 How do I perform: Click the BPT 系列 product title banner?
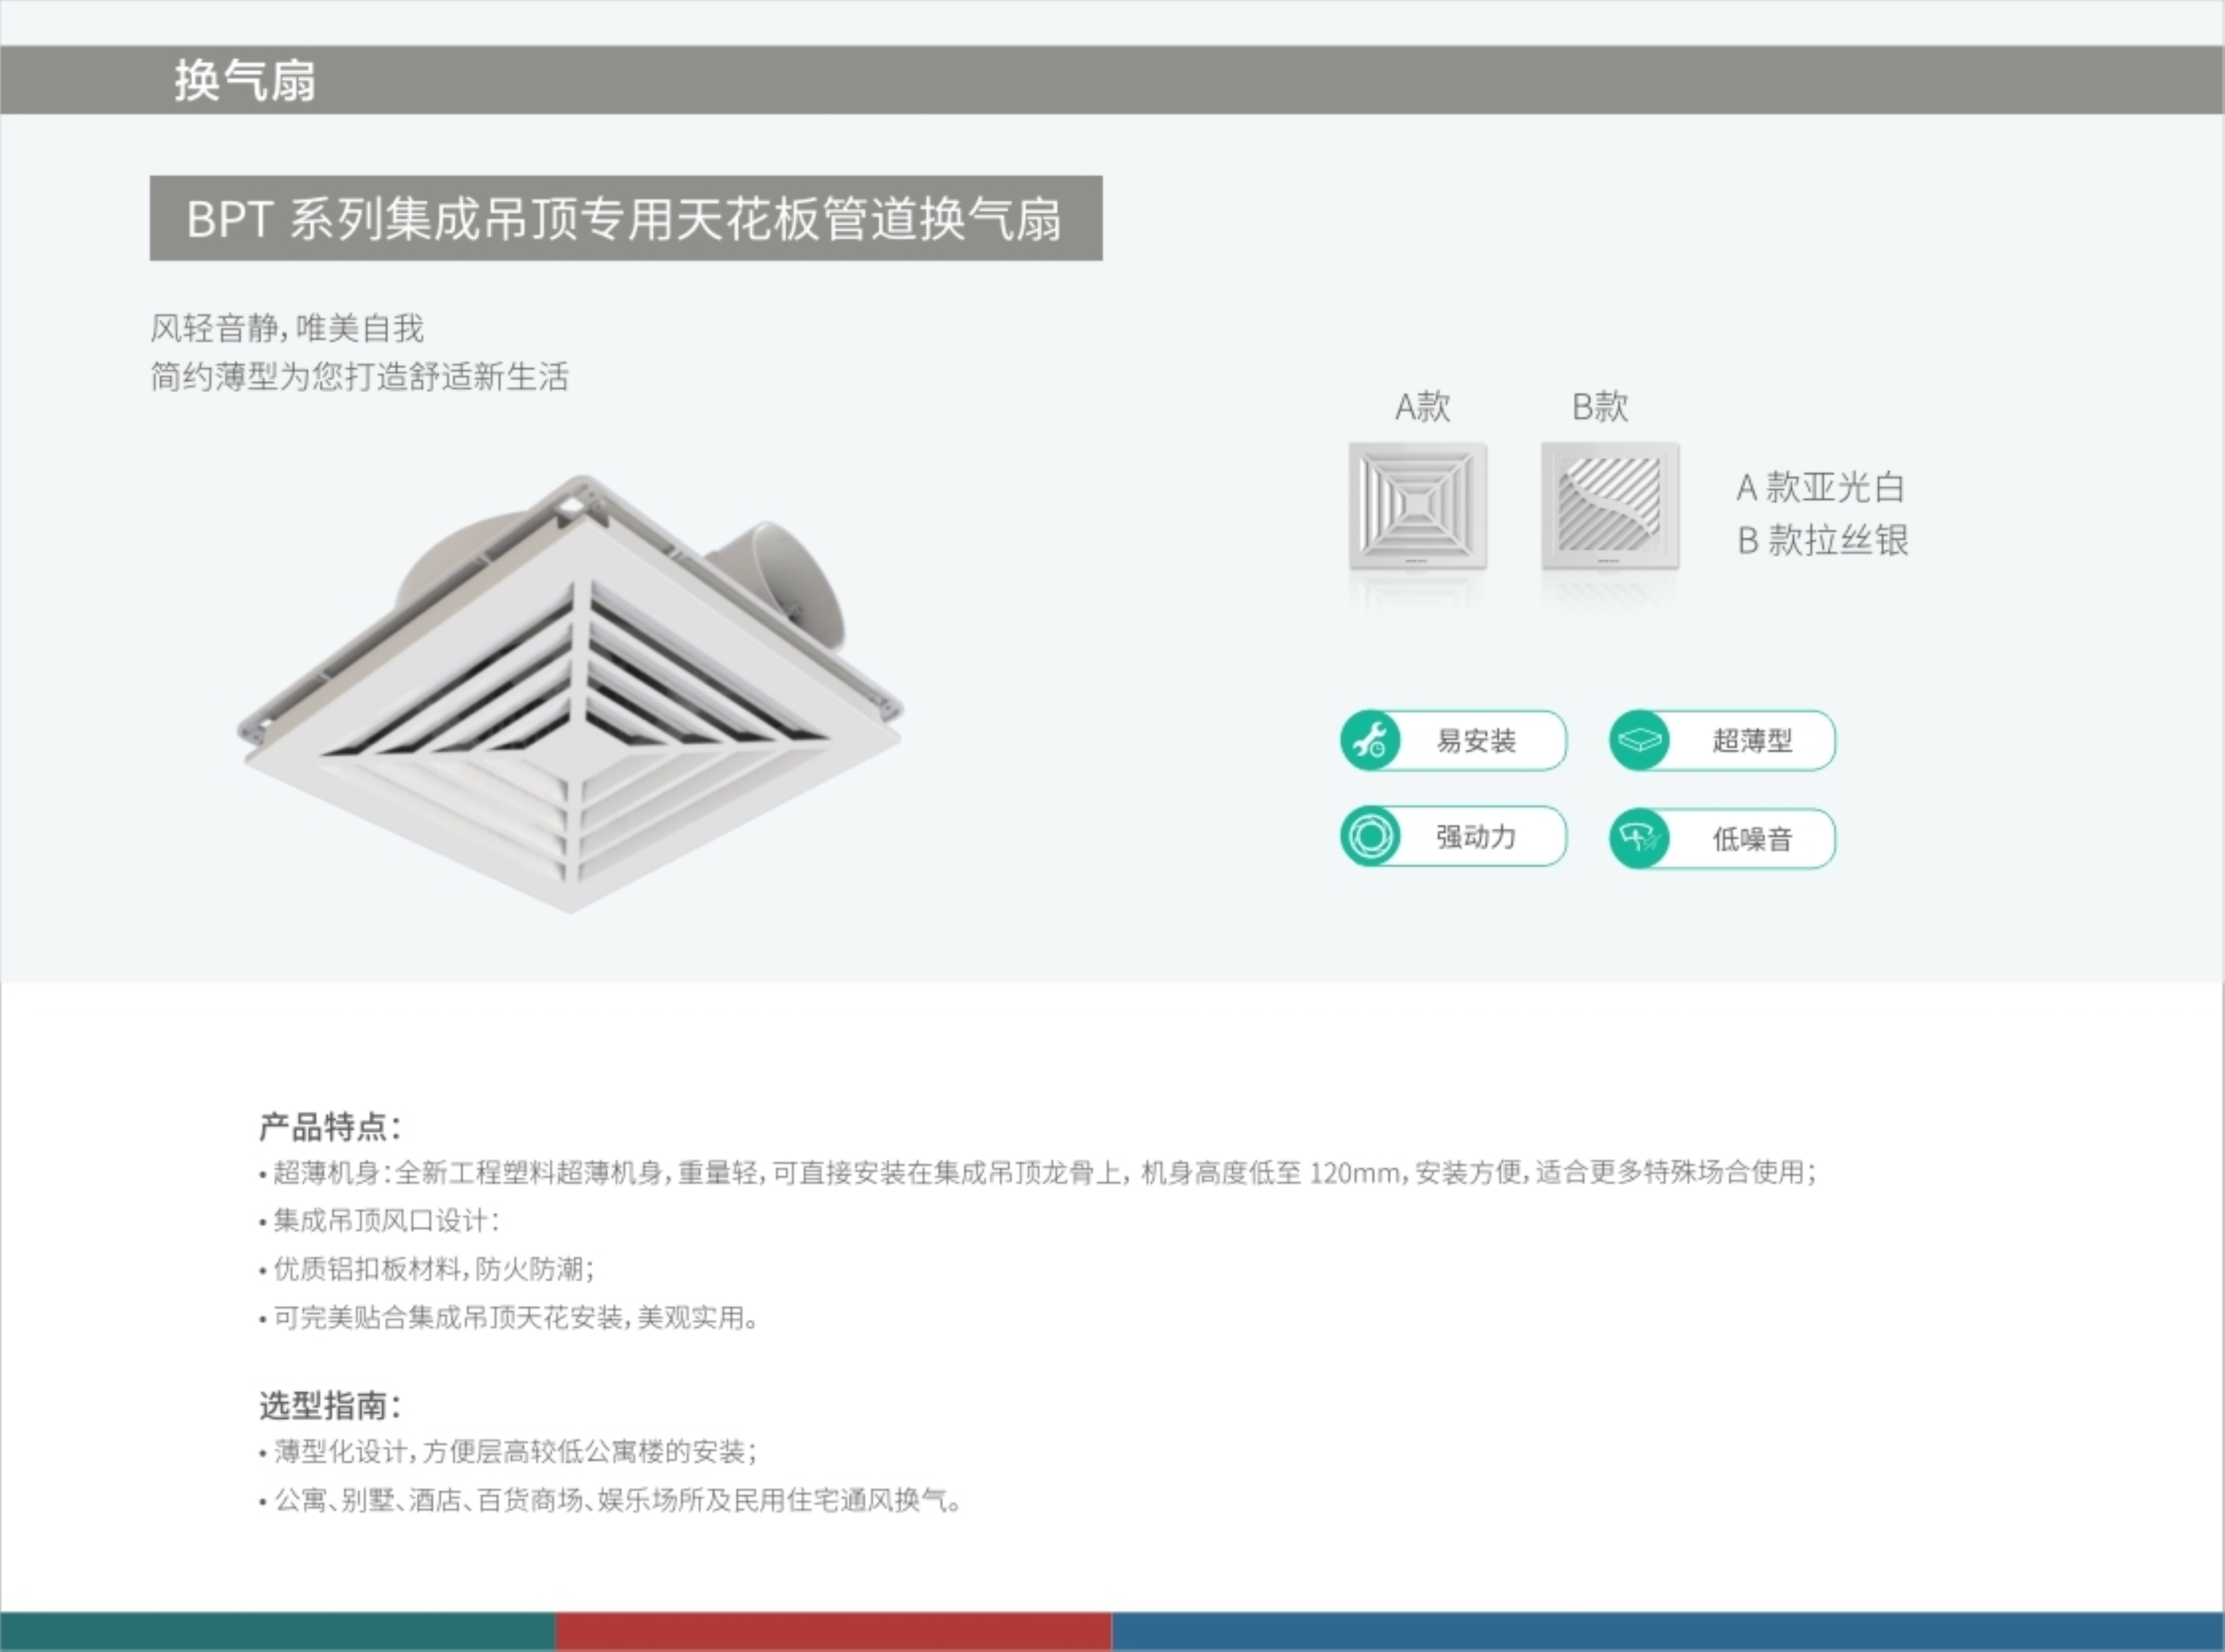click(x=625, y=218)
